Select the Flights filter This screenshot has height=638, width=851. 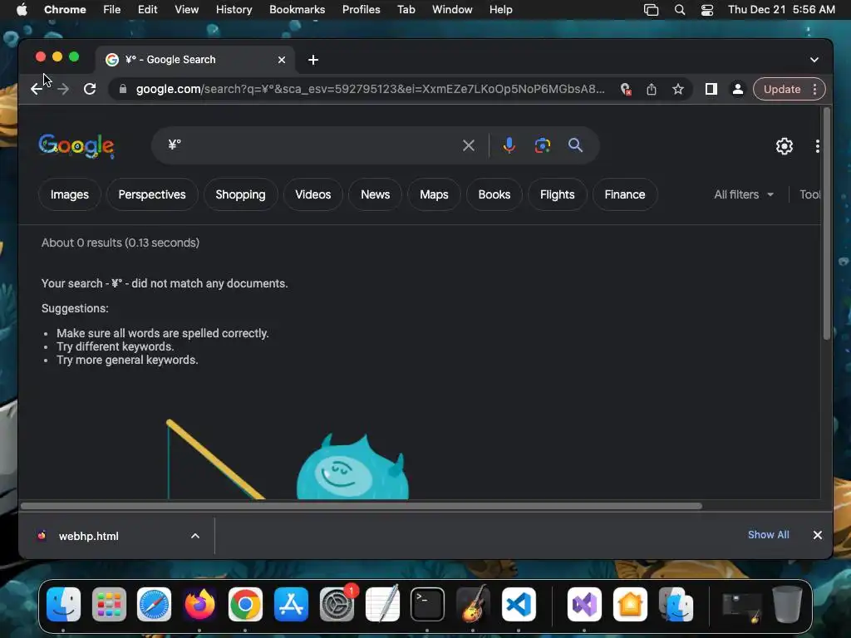[x=558, y=194]
